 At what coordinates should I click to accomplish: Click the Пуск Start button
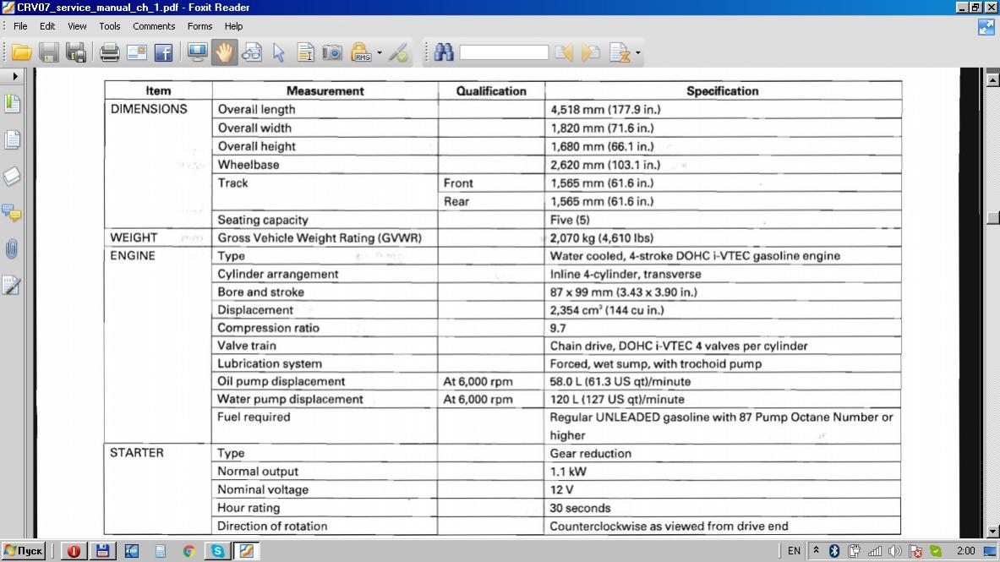click(x=24, y=551)
